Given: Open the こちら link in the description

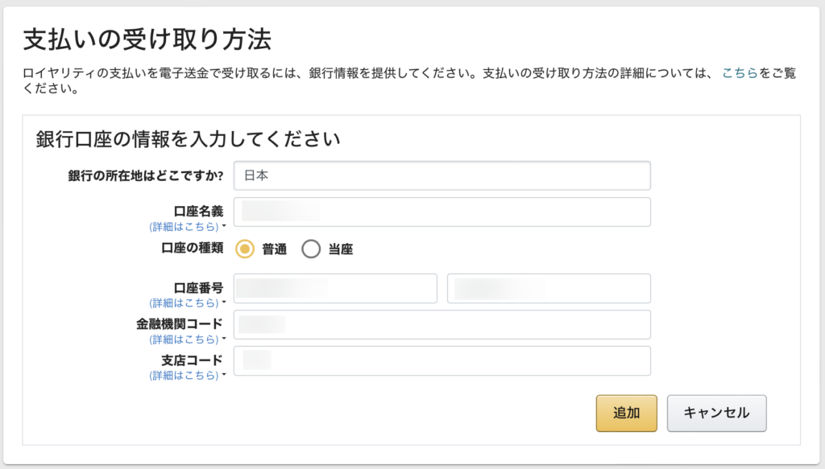Looking at the screenshot, I should click(x=740, y=73).
